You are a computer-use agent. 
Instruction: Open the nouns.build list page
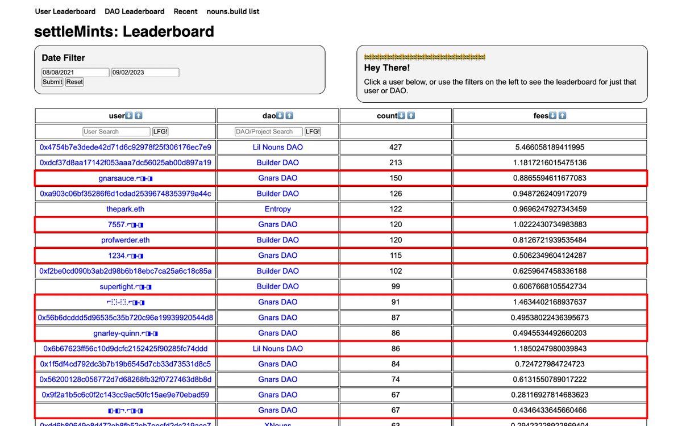tap(233, 11)
